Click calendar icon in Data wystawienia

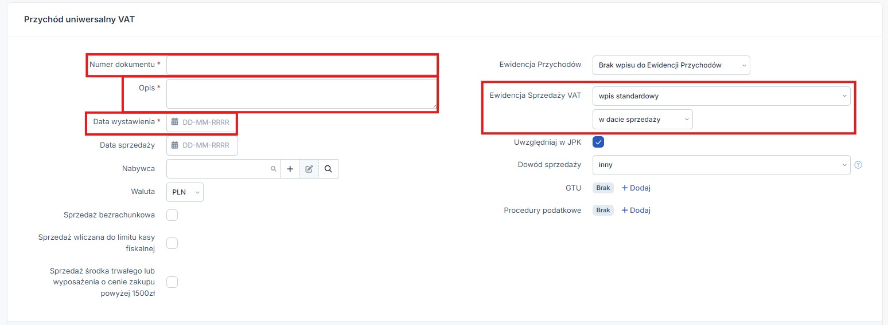point(175,122)
